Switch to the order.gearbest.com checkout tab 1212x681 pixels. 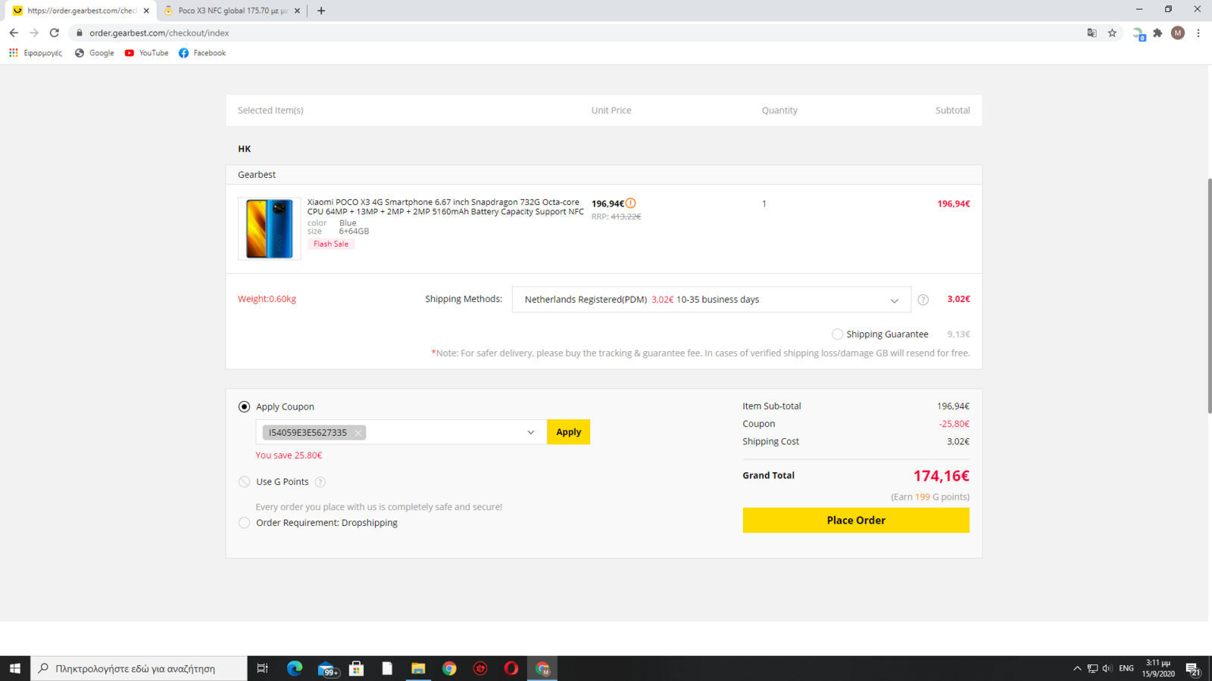pyautogui.click(x=80, y=11)
